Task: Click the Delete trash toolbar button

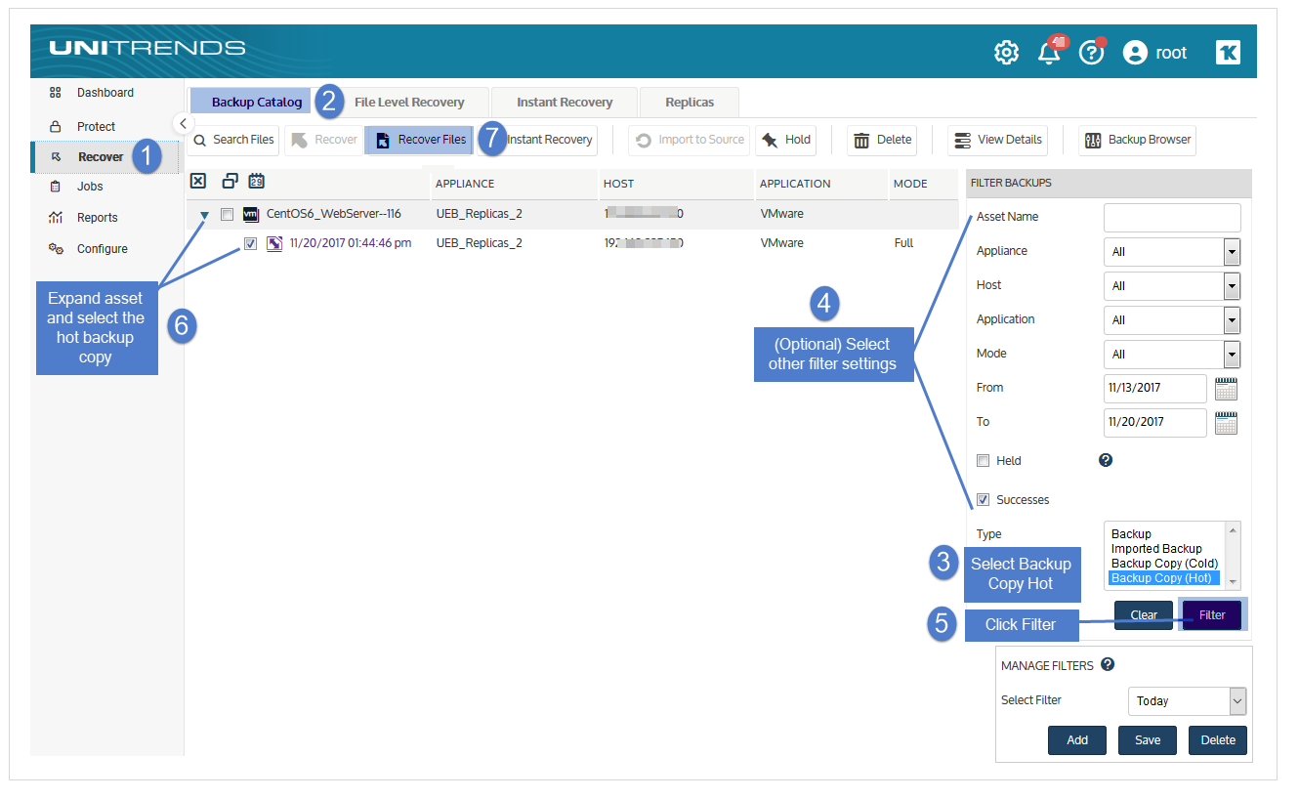Action: 882,140
